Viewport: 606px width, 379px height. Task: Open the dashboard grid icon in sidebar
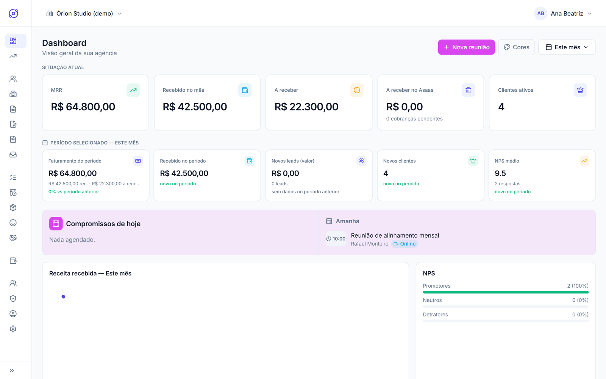pos(13,41)
